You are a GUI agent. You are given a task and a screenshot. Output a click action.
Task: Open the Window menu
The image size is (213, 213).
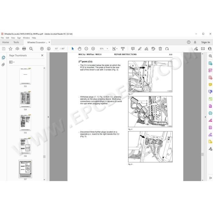[26, 38]
